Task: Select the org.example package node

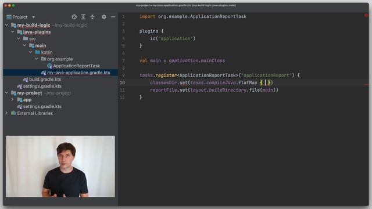Action: coord(57,59)
